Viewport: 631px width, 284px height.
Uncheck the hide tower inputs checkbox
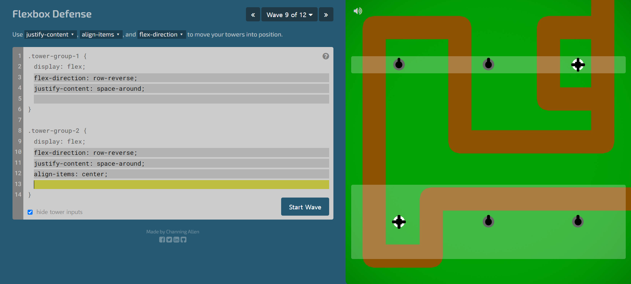[30, 212]
